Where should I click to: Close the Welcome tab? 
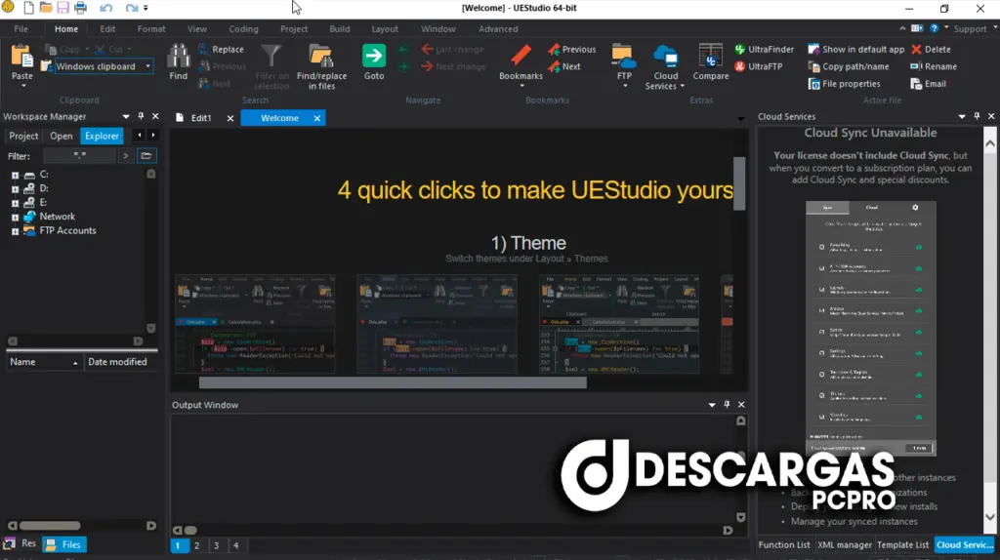click(317, 118)
